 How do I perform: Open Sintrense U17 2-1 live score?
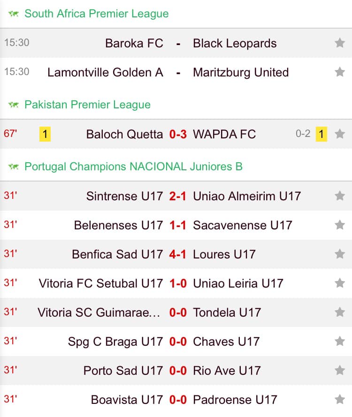[178, 196]
